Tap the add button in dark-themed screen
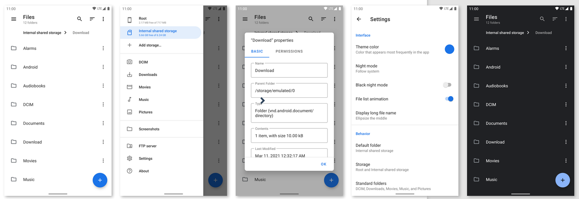Image resolution: width=579 pixels, height=199 pixels. click(563, 180)
